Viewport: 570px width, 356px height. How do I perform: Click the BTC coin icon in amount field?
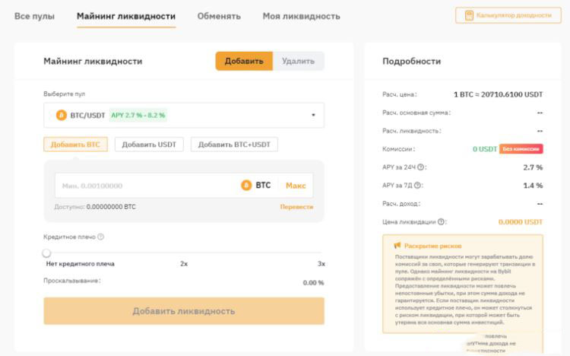[246, 185]
